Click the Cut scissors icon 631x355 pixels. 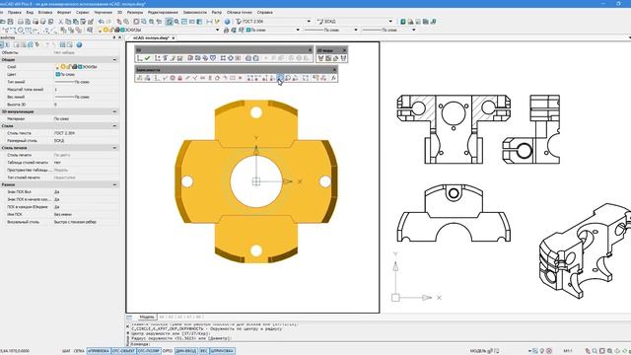click(x=60, y=22)
